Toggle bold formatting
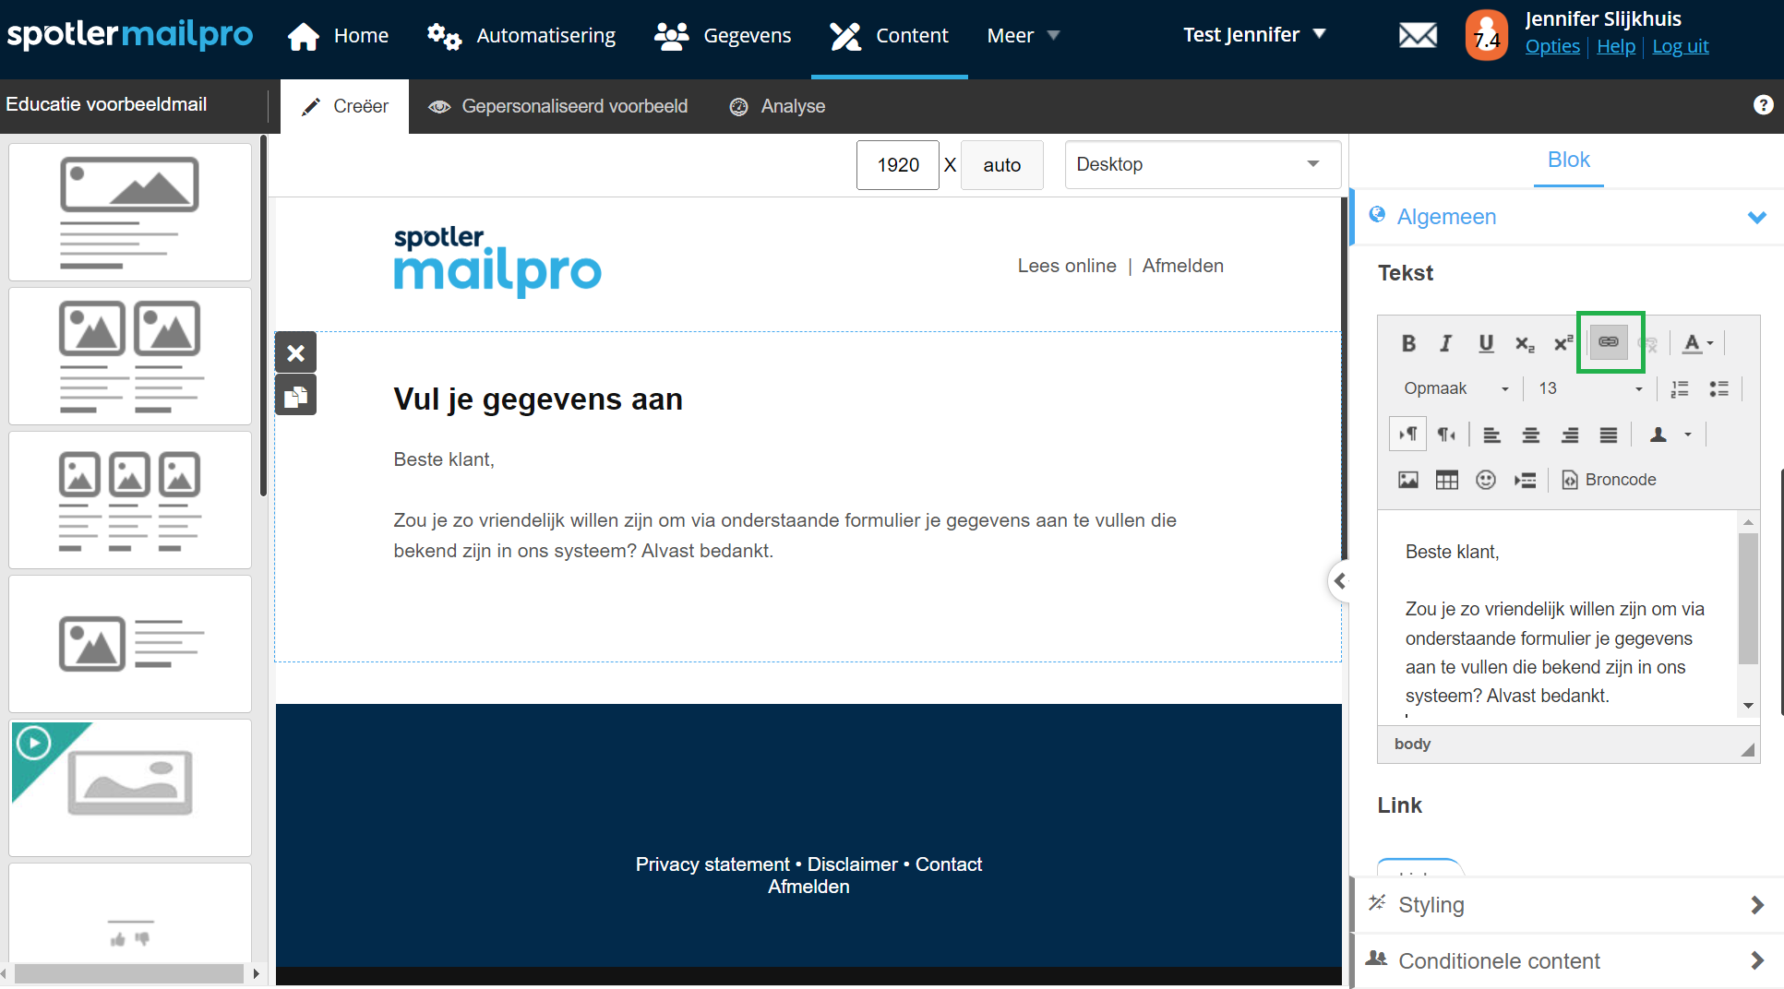Screen dimensions: 1784x989 tap(1408, 343)
